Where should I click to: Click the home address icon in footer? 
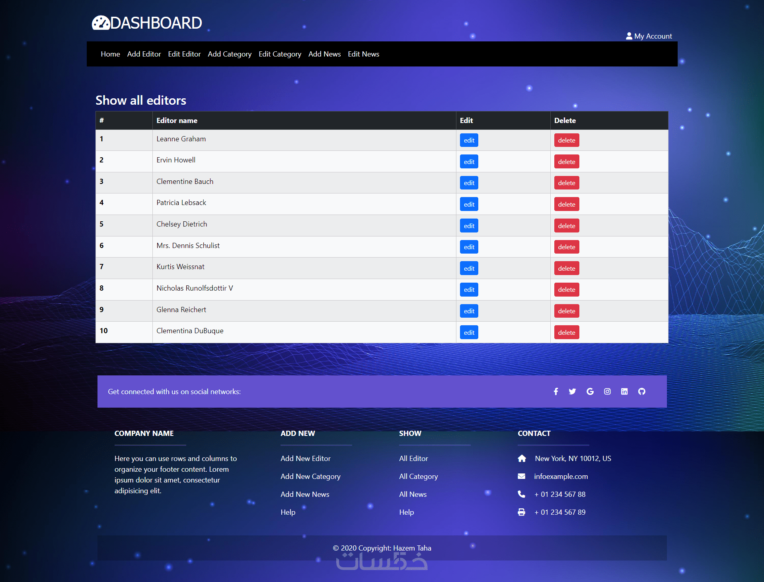(x=522, y=458)
